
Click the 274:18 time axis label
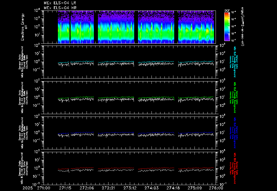[x=173, y=188]
